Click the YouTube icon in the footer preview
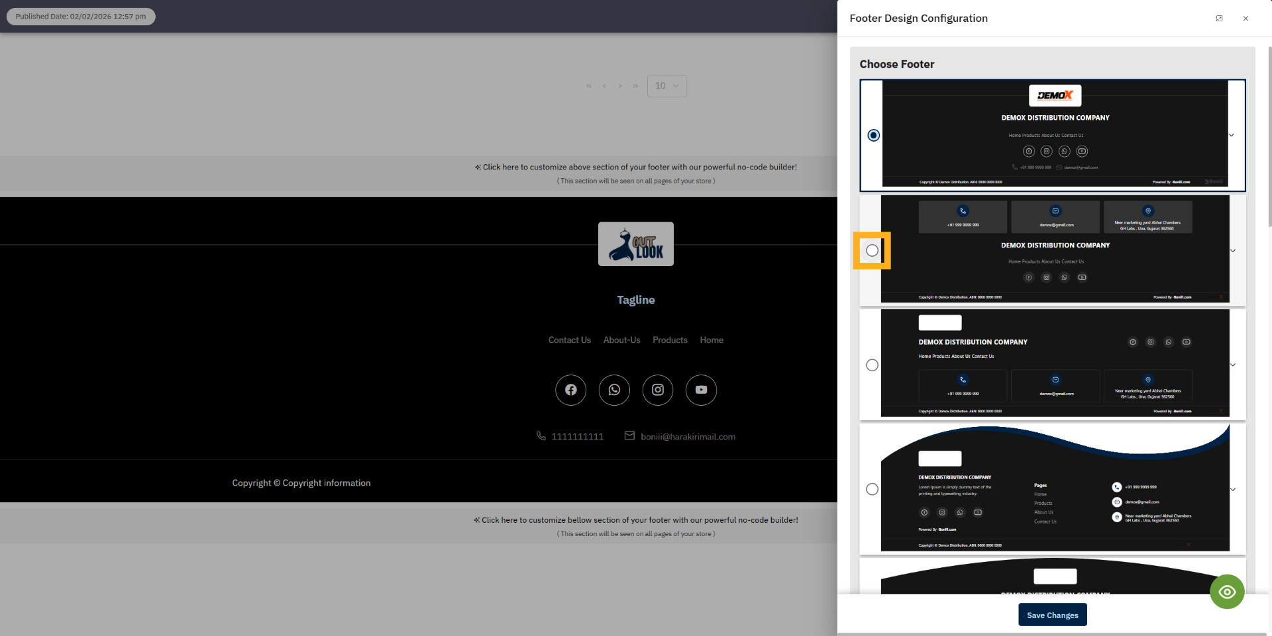This screenshot has height=636, width=1272. click(701, 390)
